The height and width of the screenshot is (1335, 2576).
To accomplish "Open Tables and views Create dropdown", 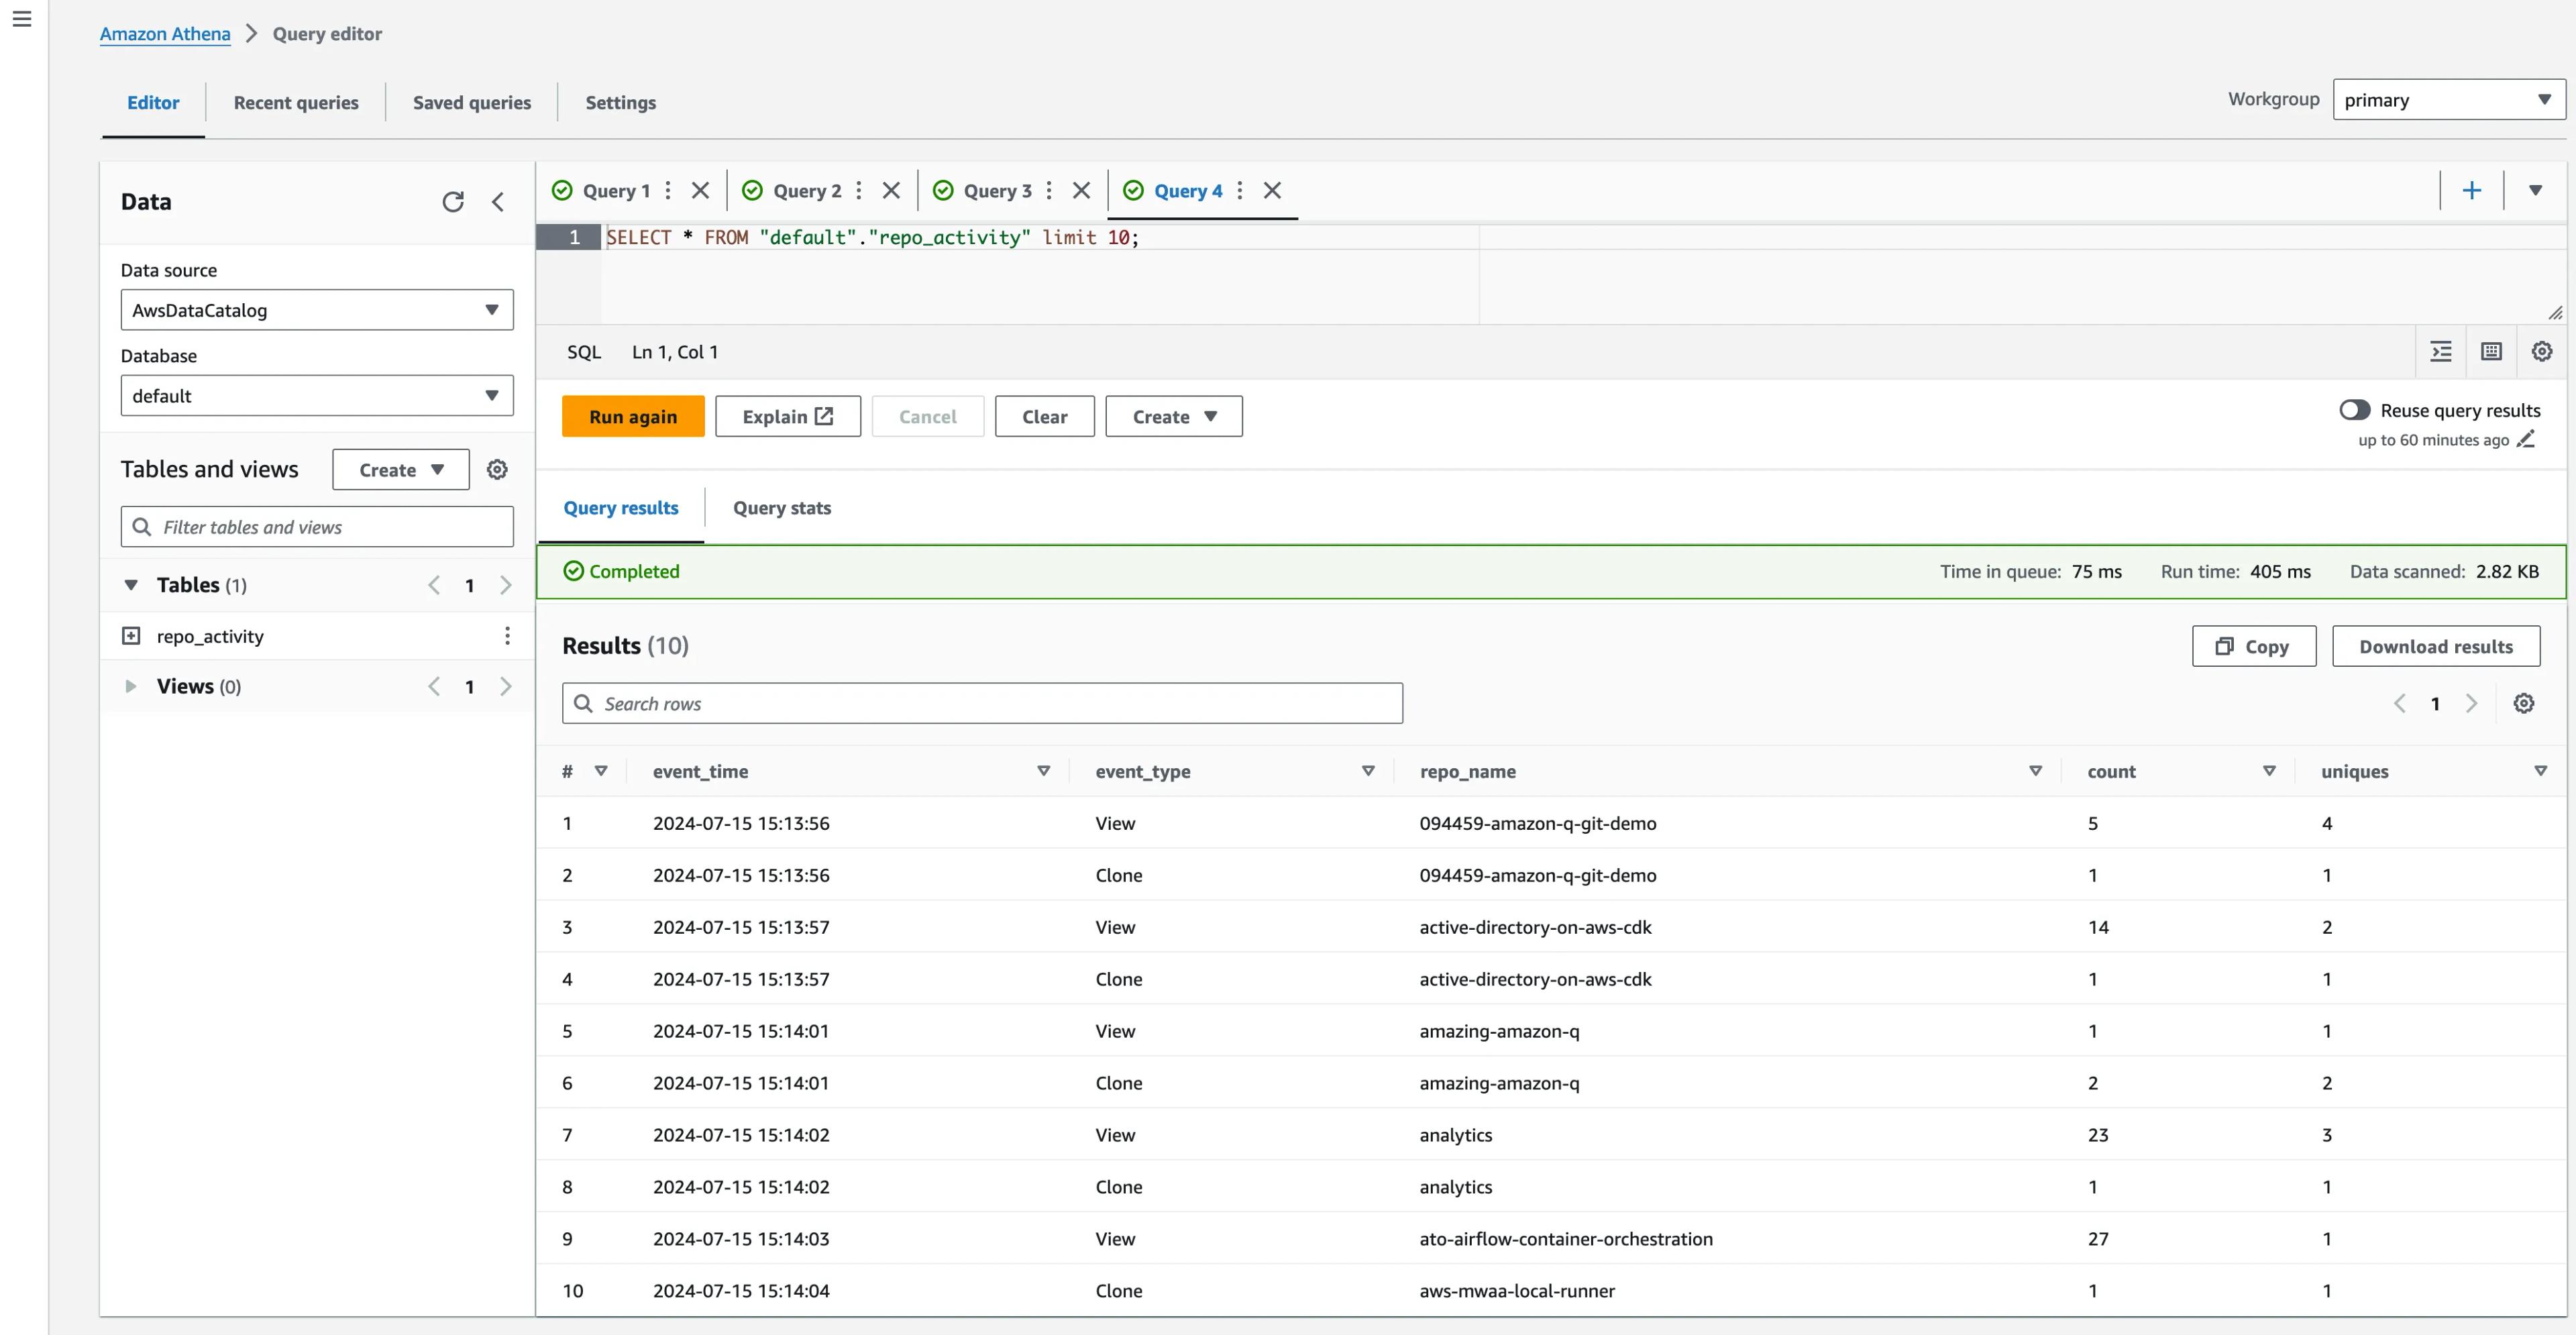I will coord(401,470).
